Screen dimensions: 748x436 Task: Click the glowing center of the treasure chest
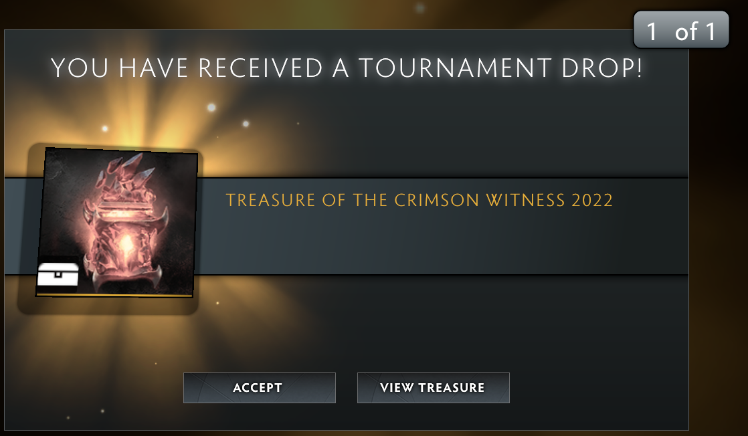tap(127, 243)
